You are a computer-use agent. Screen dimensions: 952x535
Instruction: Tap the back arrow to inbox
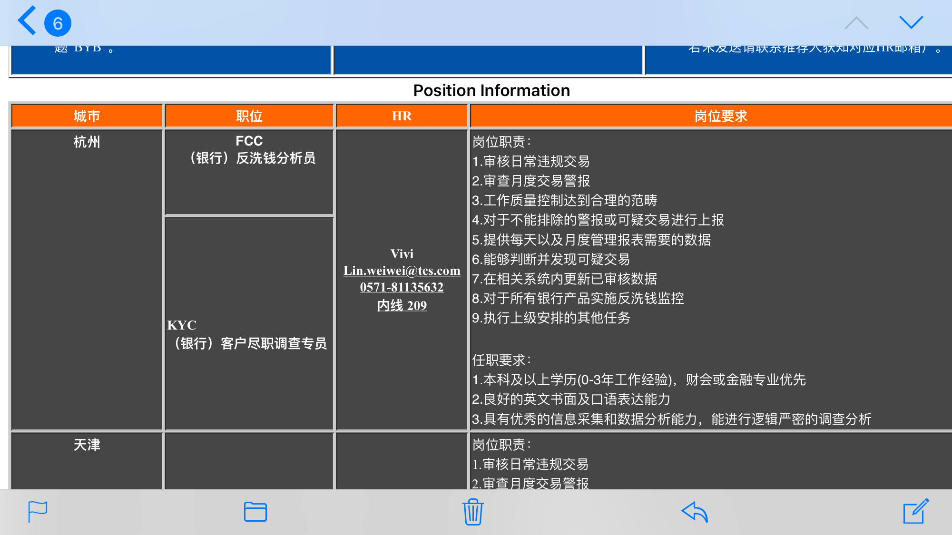(27, 21)
